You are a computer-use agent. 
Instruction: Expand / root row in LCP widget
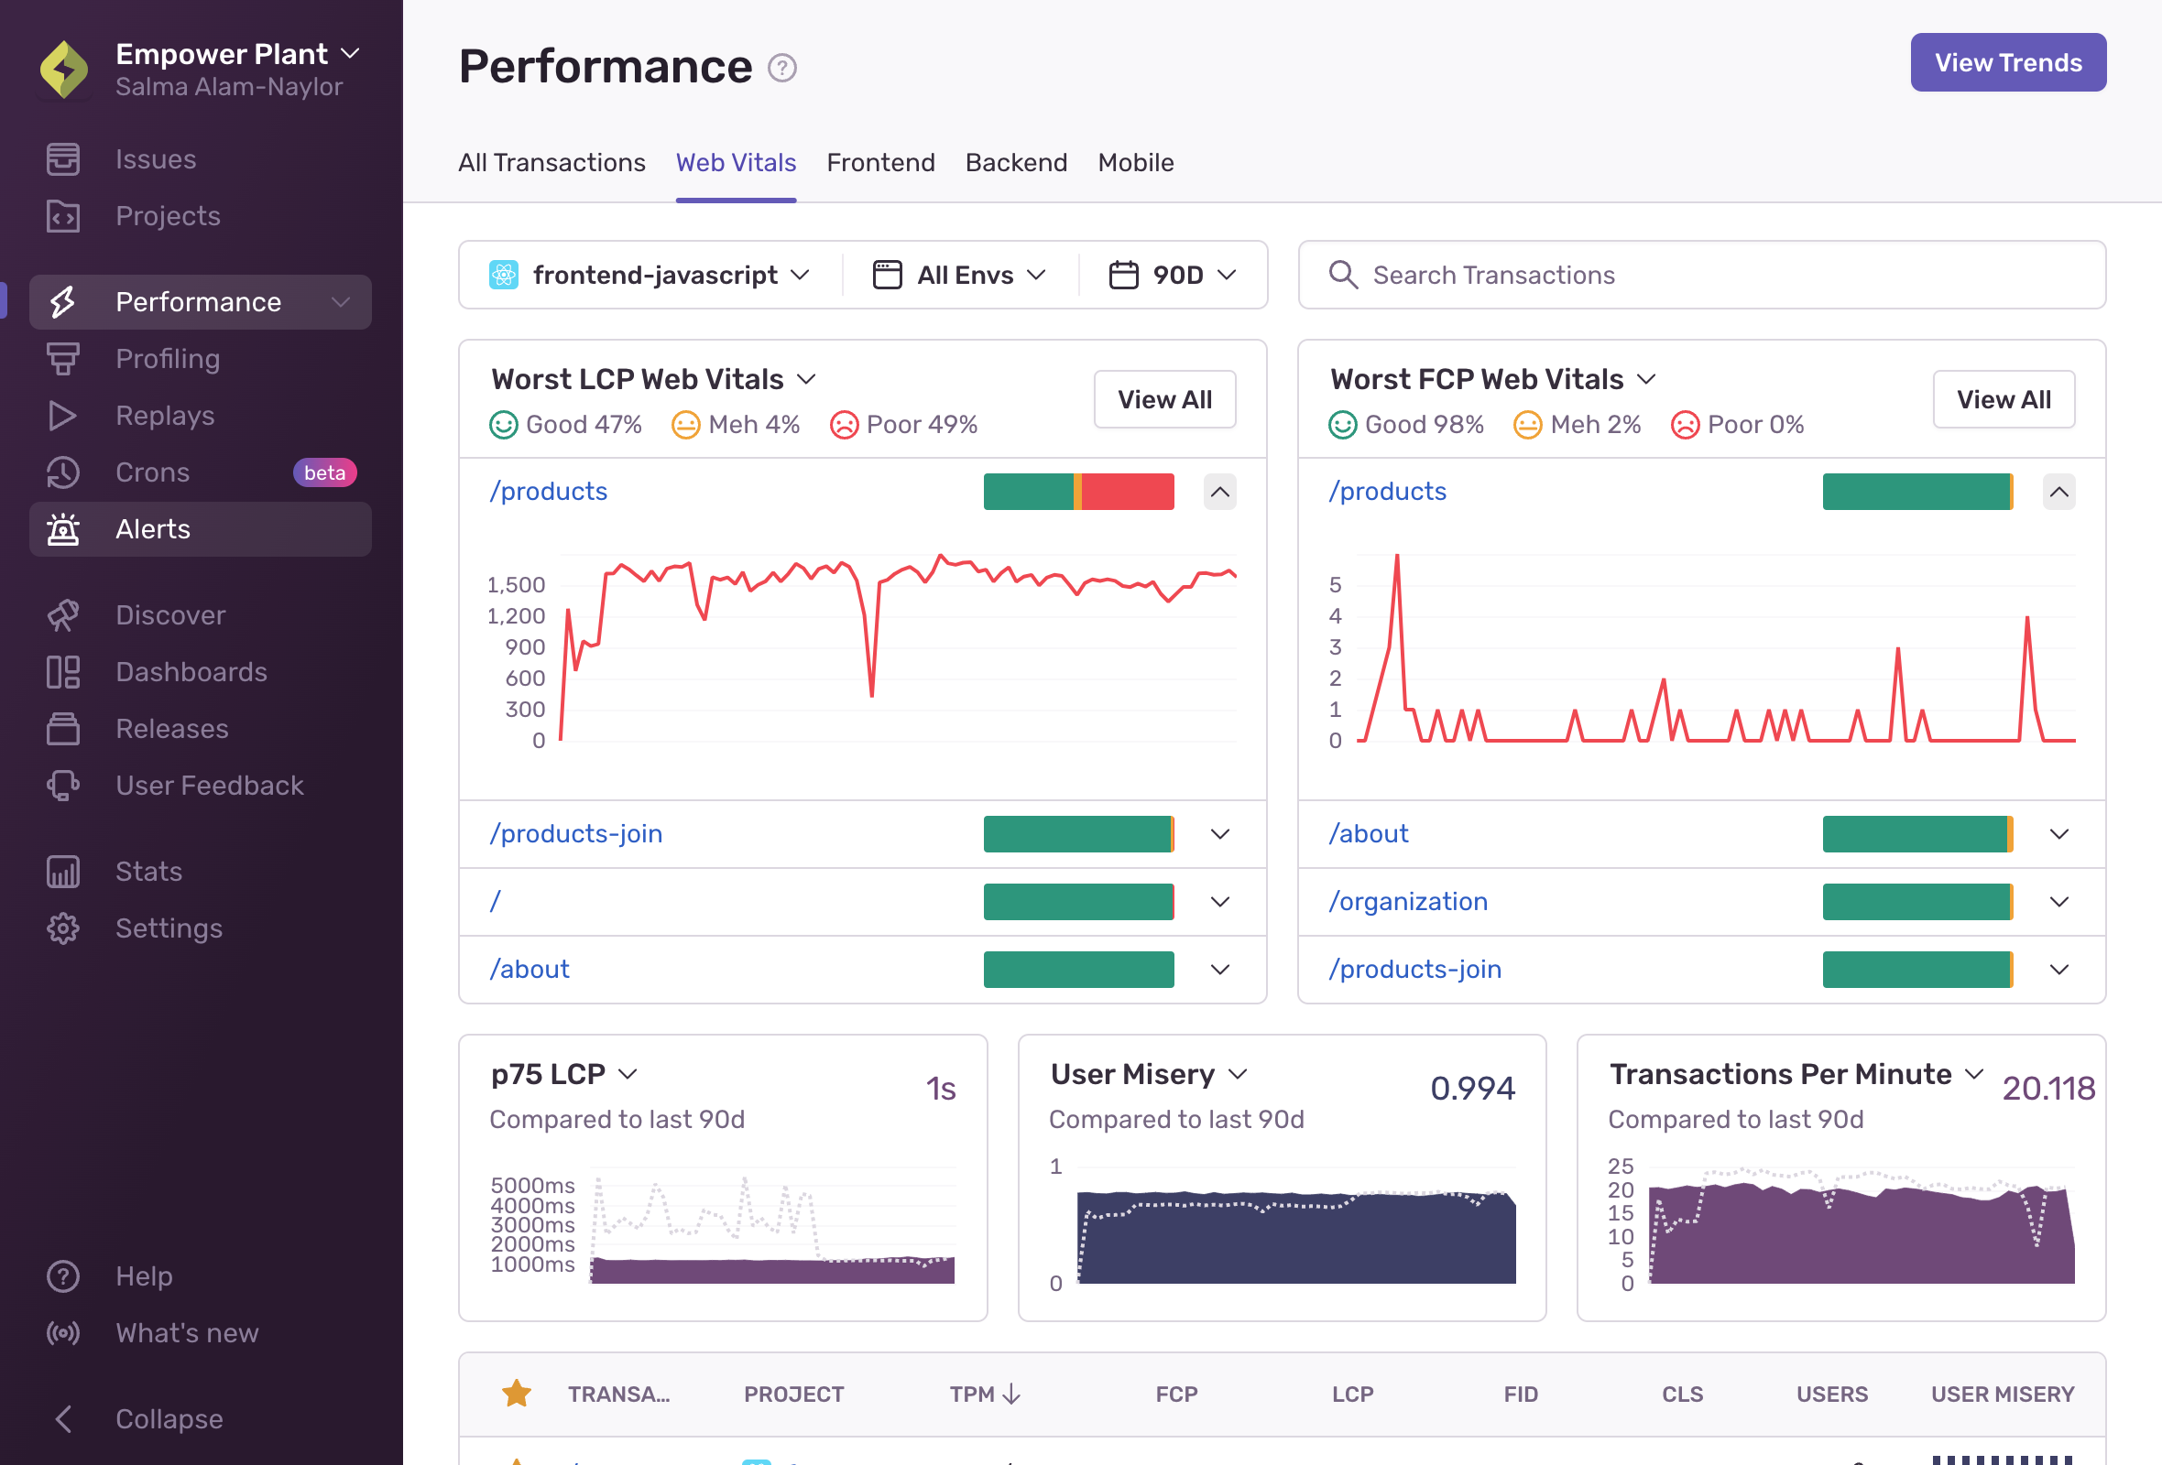pos(1219,902)
